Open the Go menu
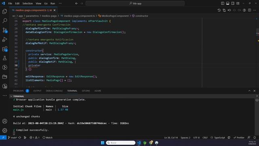 pos(46,3)
